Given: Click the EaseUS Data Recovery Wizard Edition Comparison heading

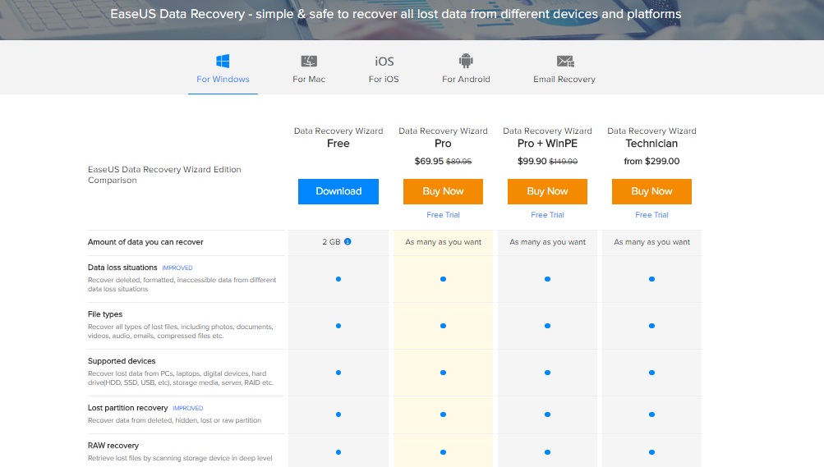Looking at the screenshot, I should click(164, 175).
